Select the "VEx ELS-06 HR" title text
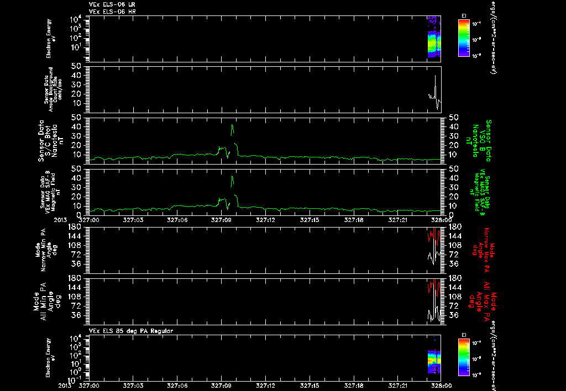The image size is (566, 391). tap(112, 12)
